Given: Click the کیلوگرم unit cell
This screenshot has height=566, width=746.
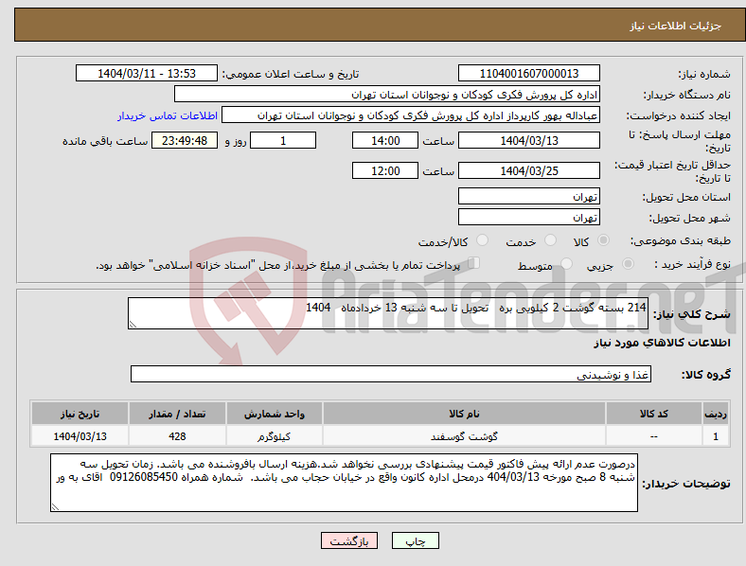Looking at the screenshot, I should (274, 436).
